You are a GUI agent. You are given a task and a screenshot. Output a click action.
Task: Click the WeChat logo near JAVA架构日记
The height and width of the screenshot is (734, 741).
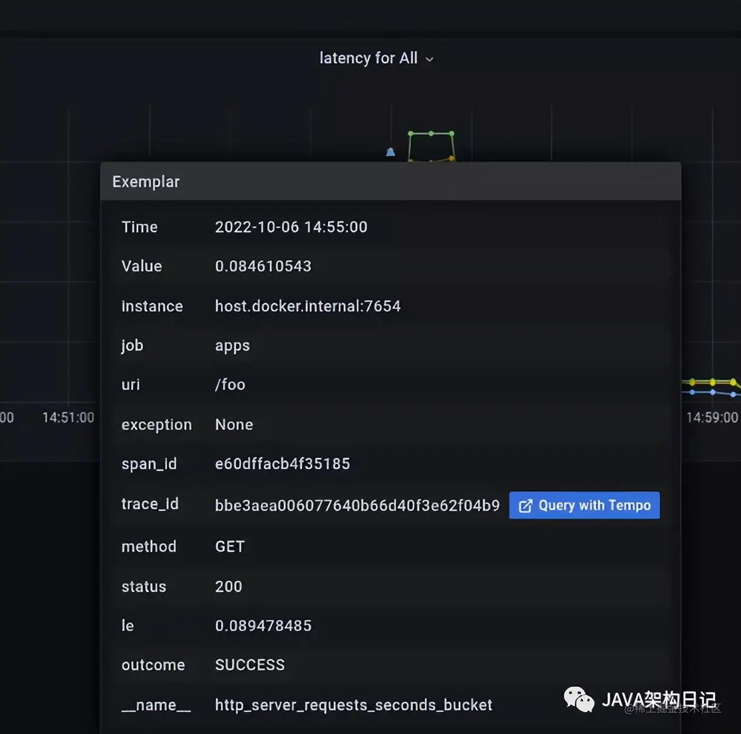pos(579,701)
